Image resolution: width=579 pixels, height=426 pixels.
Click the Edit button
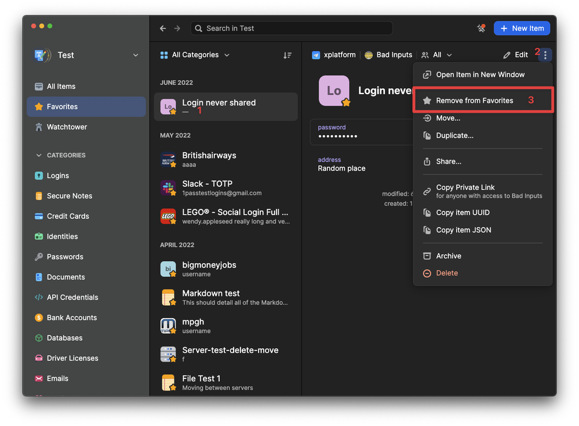[515, 55]
